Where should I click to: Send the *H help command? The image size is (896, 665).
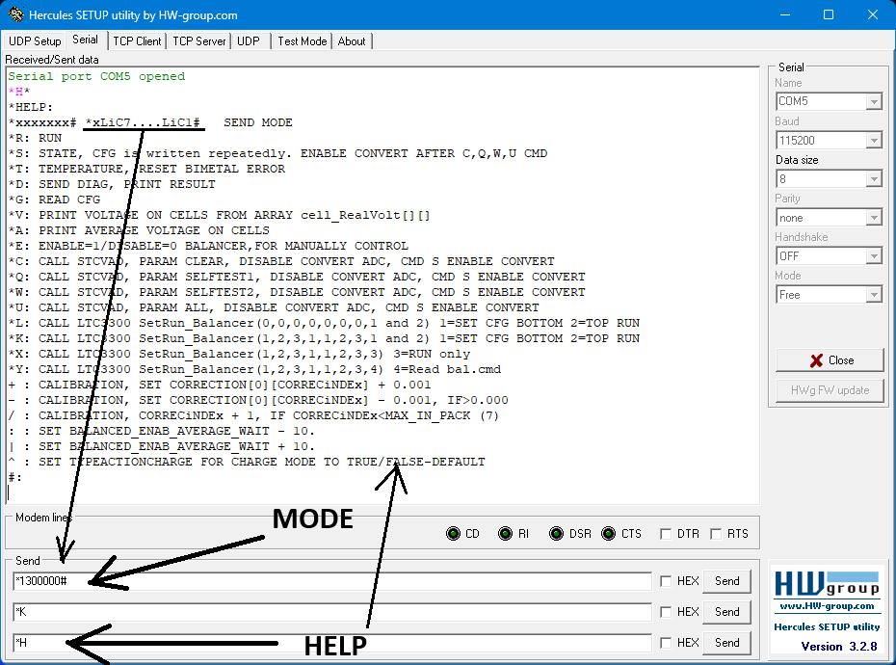coord(726,643)
